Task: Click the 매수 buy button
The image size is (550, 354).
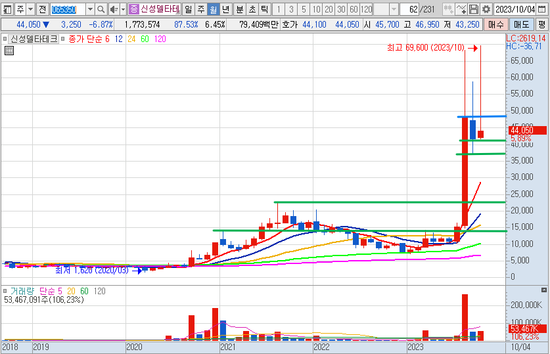Action: [x=496, y=24]
